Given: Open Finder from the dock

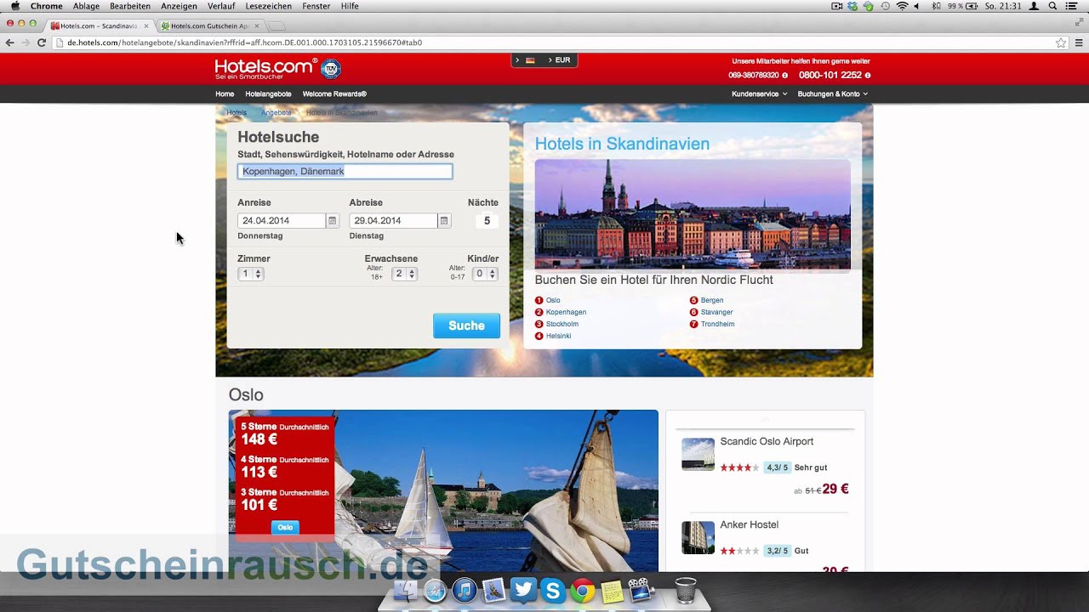Looking at the screenshot, I should tap(406, 590).
